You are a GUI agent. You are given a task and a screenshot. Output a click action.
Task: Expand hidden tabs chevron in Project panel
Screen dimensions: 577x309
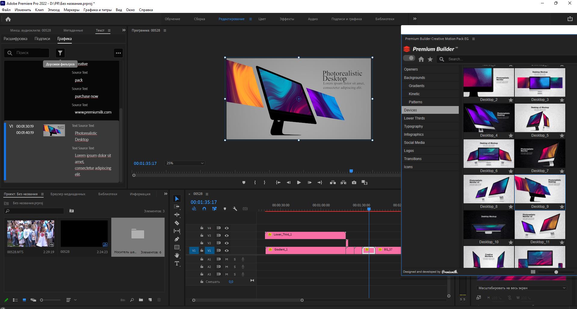point(165,194)
